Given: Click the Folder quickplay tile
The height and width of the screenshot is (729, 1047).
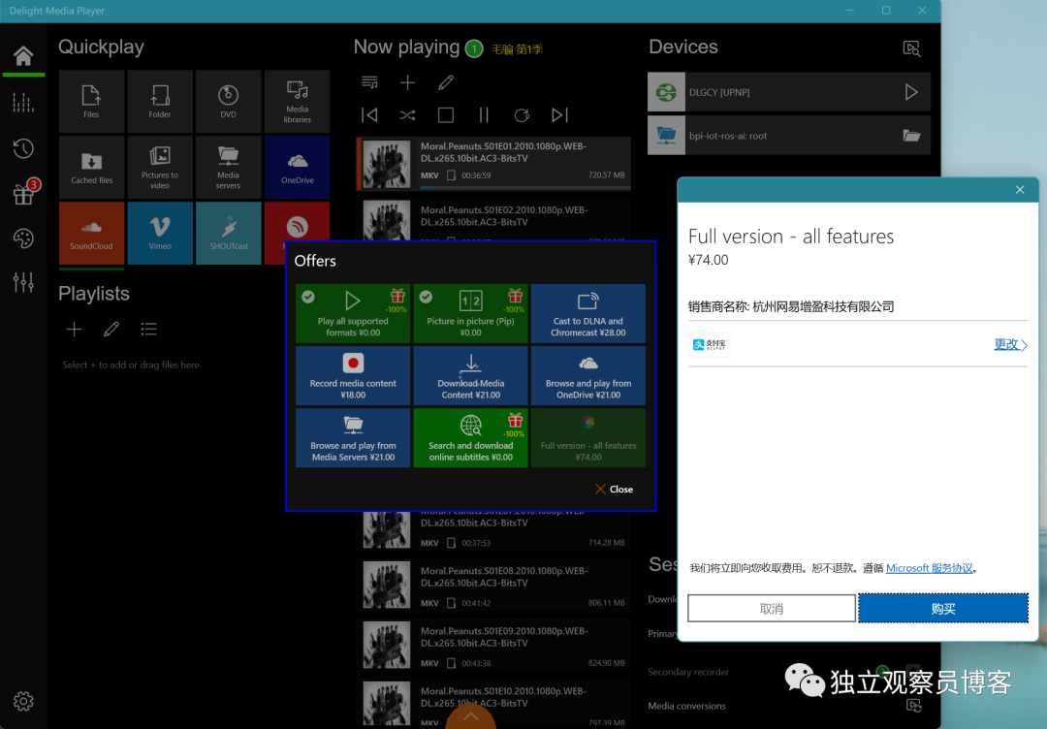Looking at the screenshot, I should tap(160, 102).
